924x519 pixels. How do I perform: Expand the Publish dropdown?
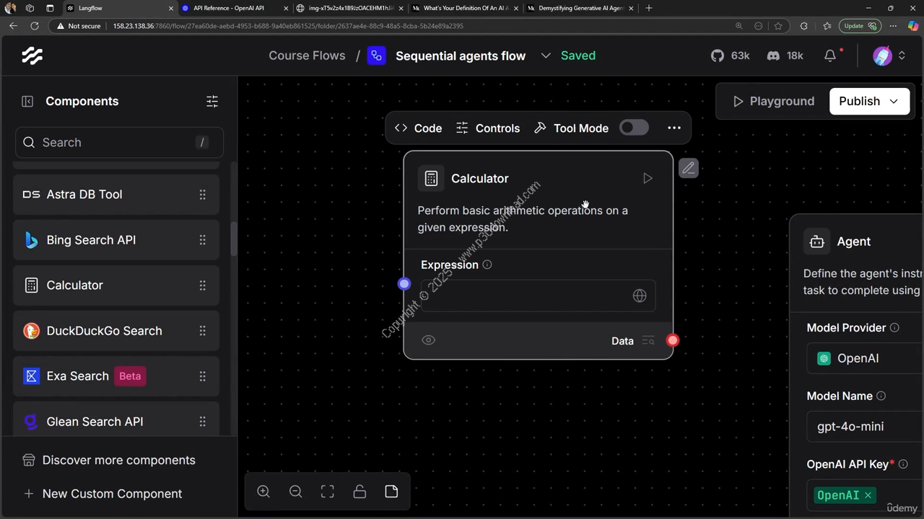[x=894, y=102]
